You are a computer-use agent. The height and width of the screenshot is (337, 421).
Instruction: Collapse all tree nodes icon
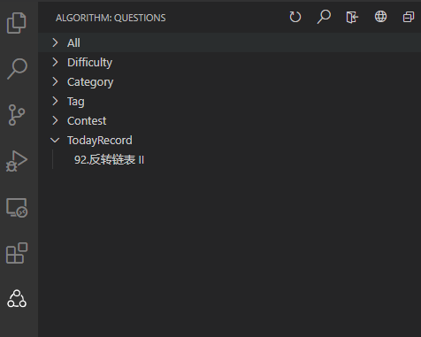click(409, 17)
